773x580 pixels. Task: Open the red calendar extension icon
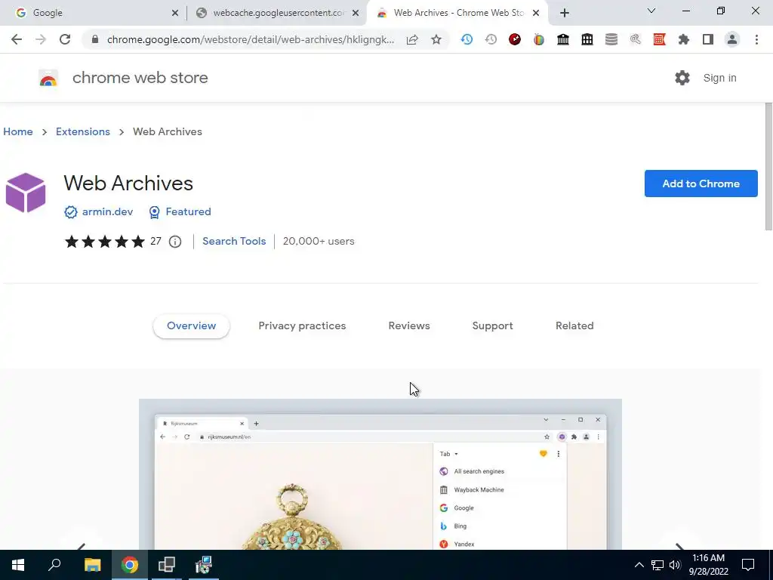click(660, 39)
